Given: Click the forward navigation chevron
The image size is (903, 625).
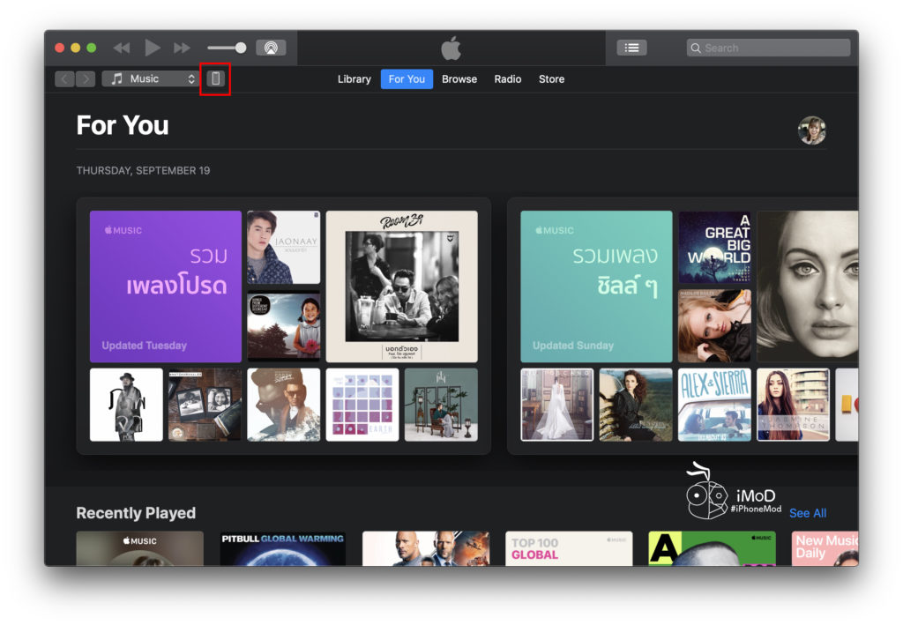Looking at the screenshot, I should point(86,78).
